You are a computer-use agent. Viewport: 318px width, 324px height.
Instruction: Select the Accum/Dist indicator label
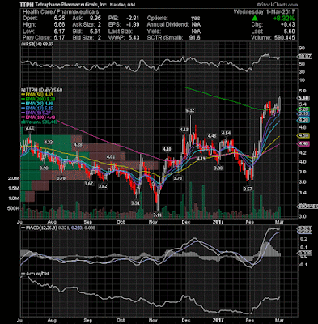point(36,274)
